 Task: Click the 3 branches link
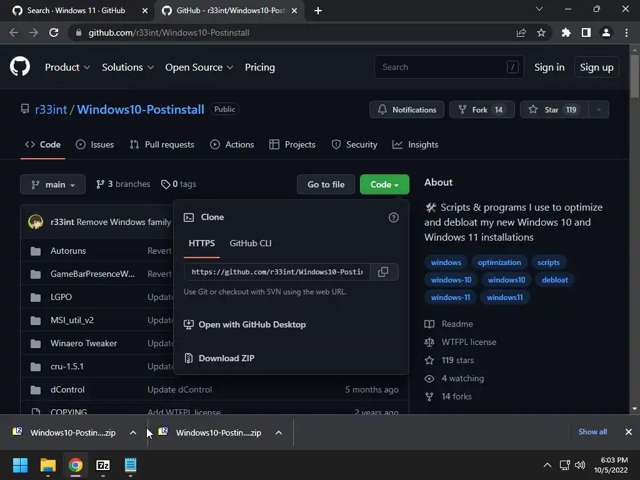click(x=123, y=184)
